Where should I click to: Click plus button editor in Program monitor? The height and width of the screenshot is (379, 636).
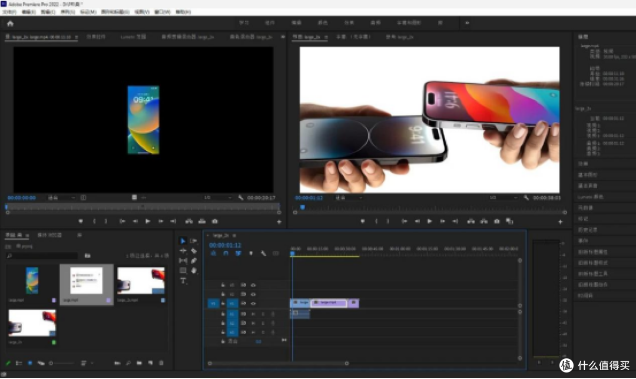[x=560, y=222]
